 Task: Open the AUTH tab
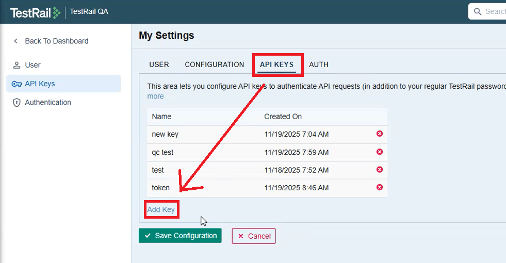tap(319, 64)
